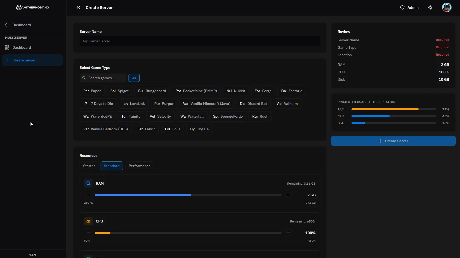Viewport: 460px width, 258px height.
Task: Decrease CPU with minus button
Action: tap(88, 233)
